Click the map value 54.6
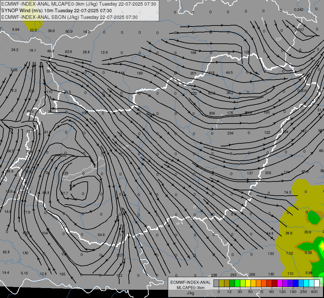The image size is (324, 298). point(101,235)
